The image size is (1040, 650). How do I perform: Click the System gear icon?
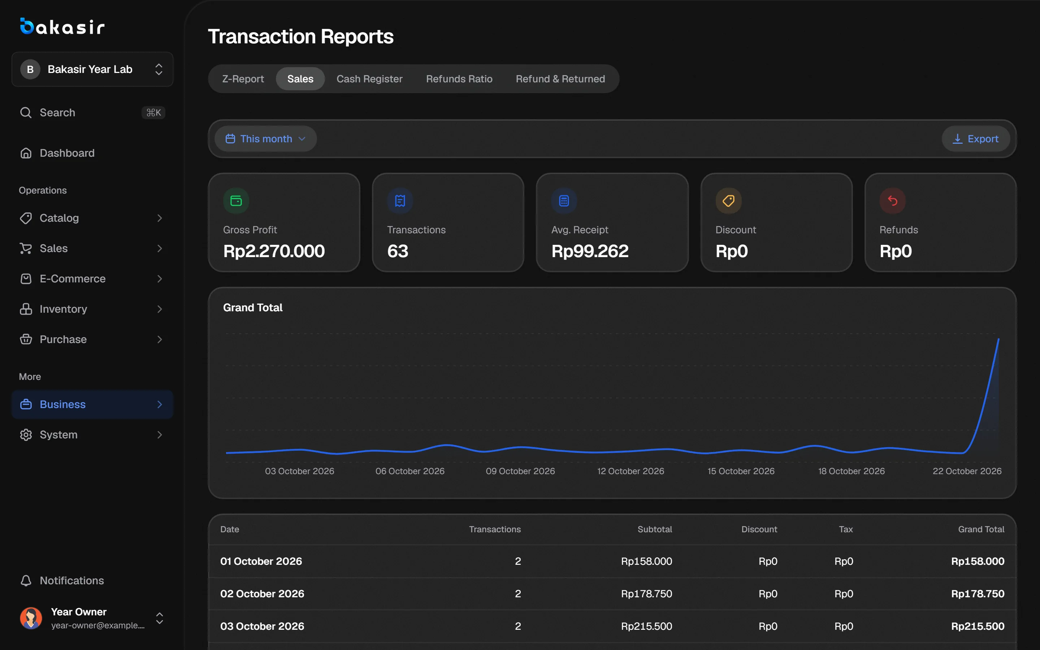26,435
